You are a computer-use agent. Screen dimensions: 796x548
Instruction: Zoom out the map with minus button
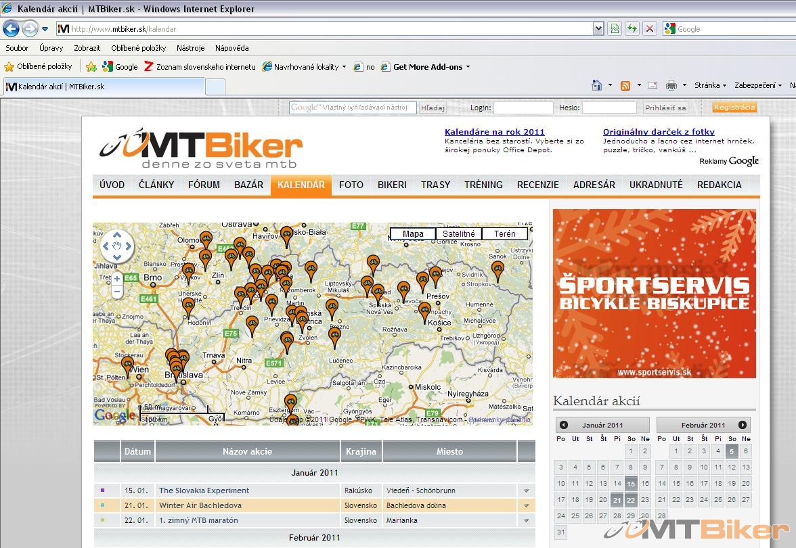pos(117,292)
